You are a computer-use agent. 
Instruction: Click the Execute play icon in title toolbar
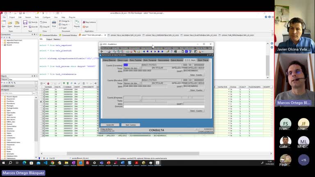(x=43, y=13)
